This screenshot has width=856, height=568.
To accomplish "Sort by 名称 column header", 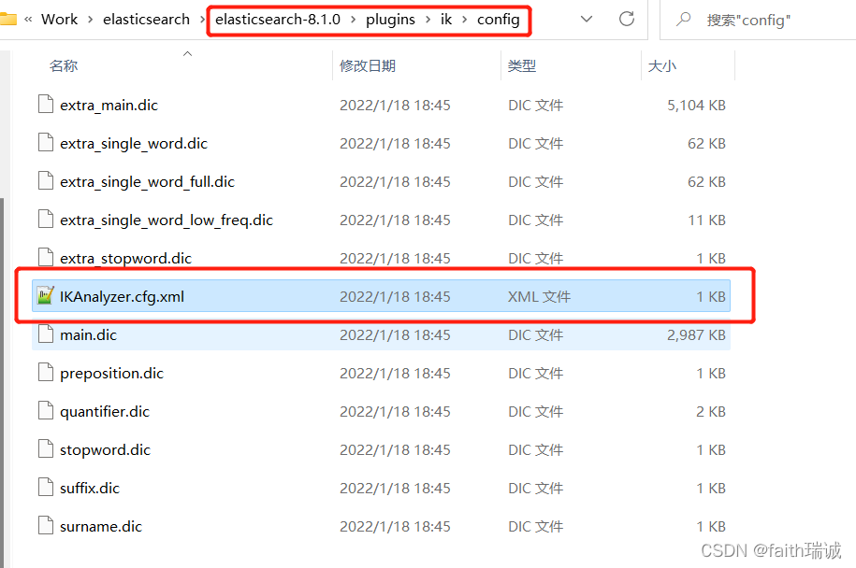I will [64, 66].
